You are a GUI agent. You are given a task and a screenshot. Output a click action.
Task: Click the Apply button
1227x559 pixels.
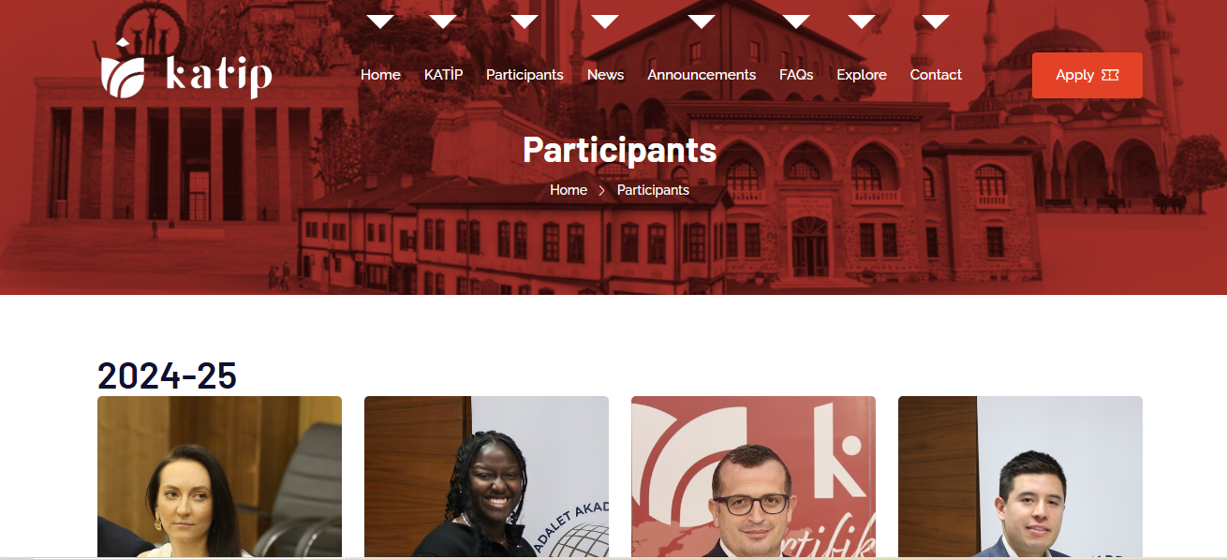1087,75
